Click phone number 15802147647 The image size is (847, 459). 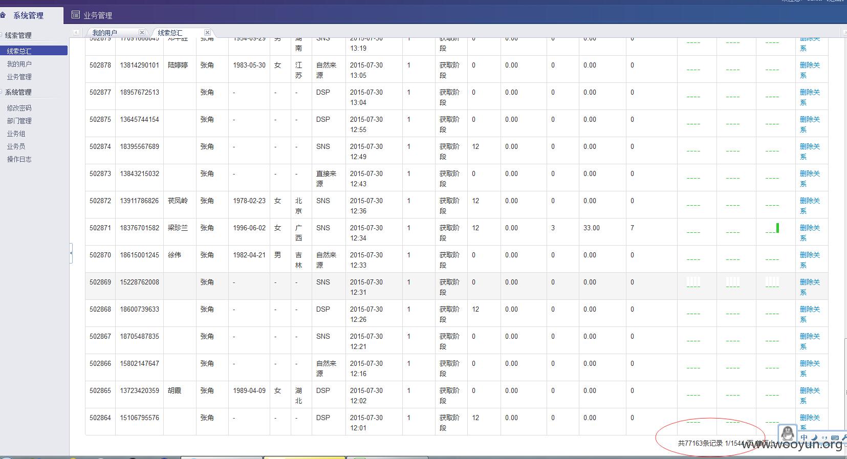tap(140, 363)
